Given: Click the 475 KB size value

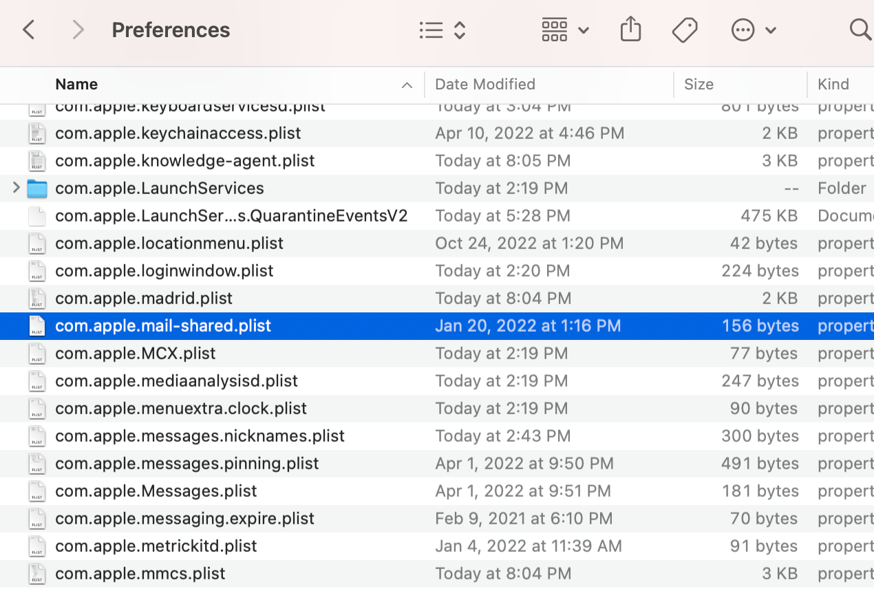Looking at the screenshot, I should point(769,215).
